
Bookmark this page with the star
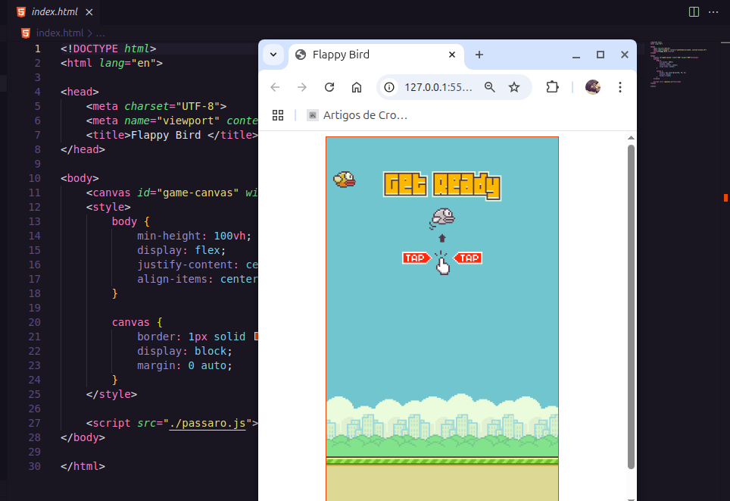tap(514, 87)
